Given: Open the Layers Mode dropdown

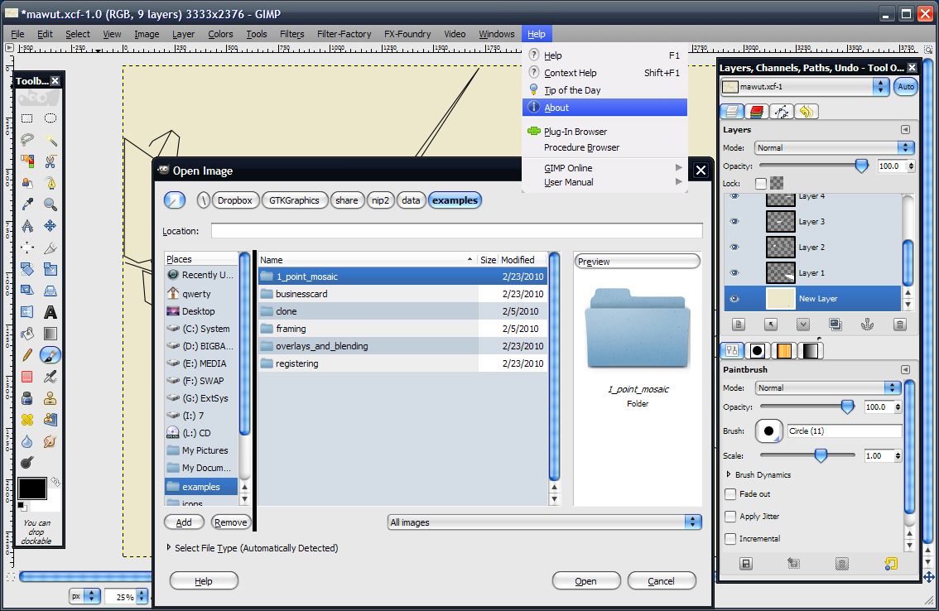Looking at the screenshot, I should [834, 148].
